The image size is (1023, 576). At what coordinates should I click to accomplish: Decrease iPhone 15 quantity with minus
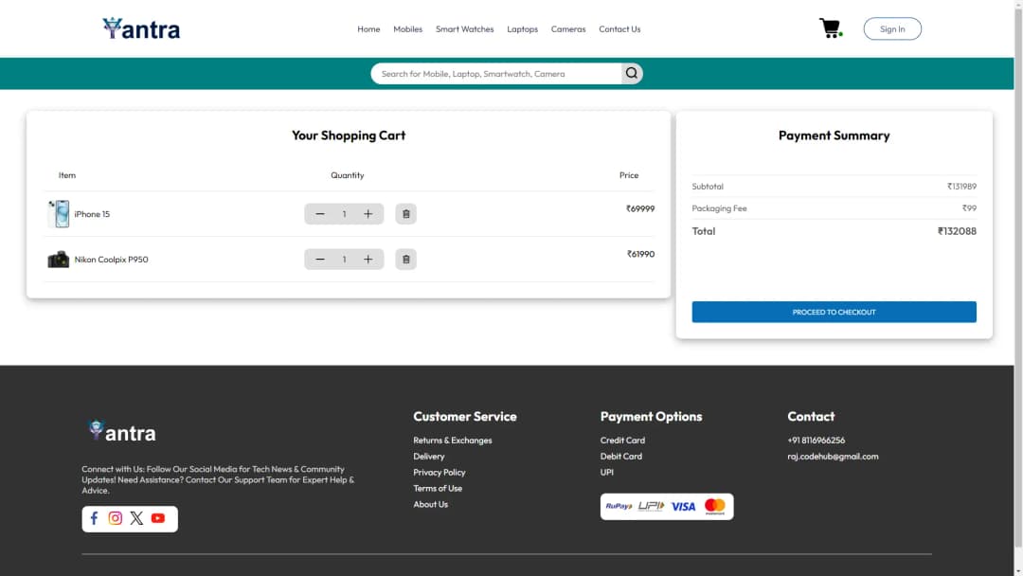click(320, 214)
